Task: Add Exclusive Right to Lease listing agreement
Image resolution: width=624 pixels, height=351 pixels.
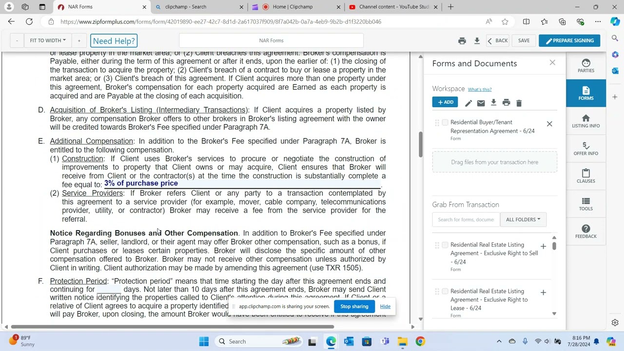Action: (x=543, y=292)
